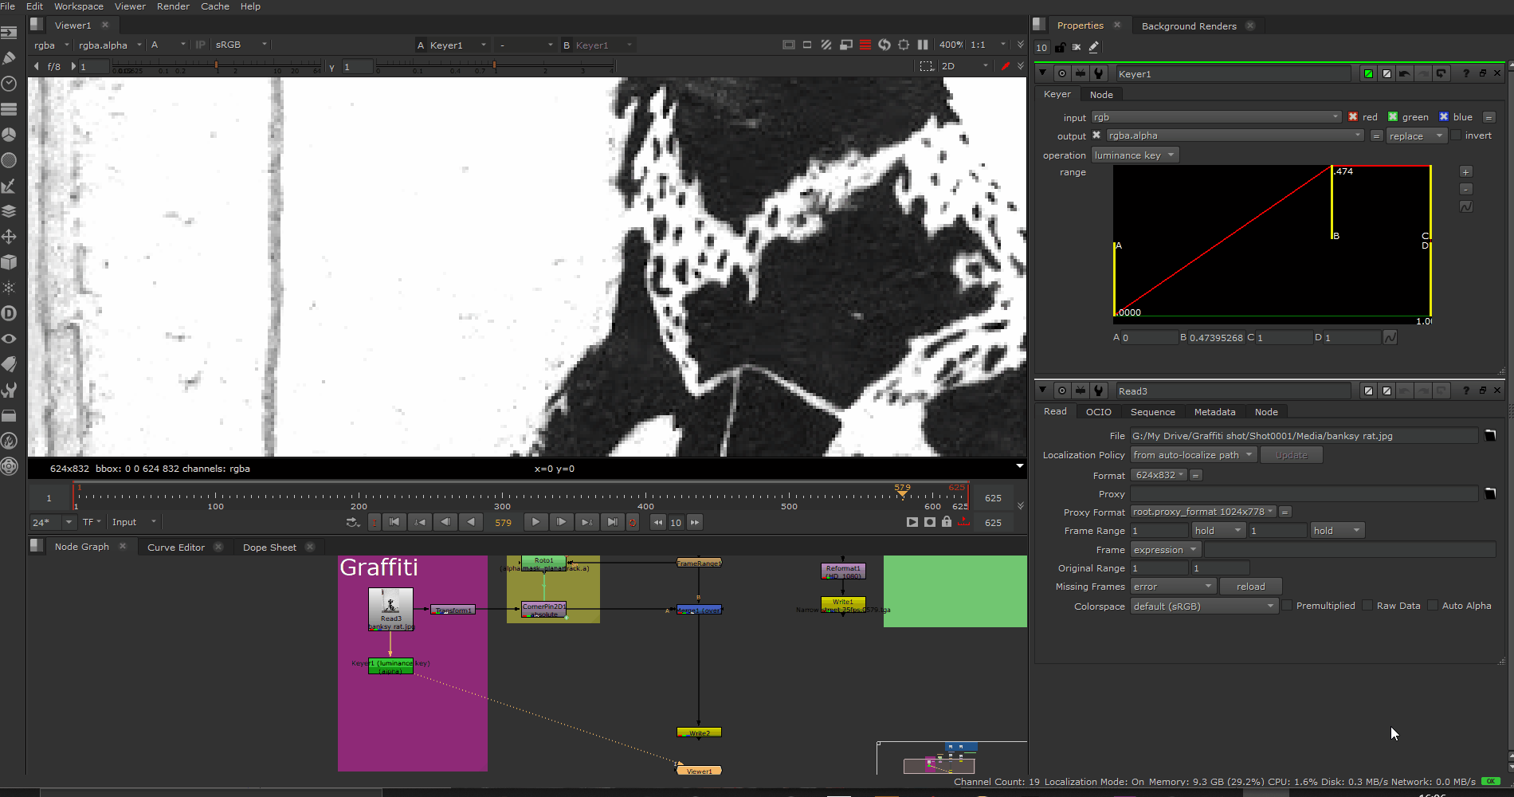The image size is (1514, 797).
Task: Open the Time nodes toolbar menu
Action: click(x=9, y=84)
